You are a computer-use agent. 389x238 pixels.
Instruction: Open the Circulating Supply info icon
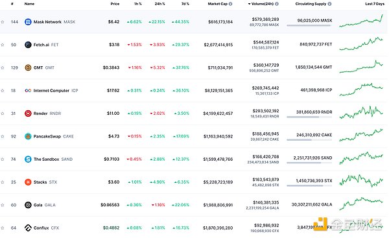330,4
